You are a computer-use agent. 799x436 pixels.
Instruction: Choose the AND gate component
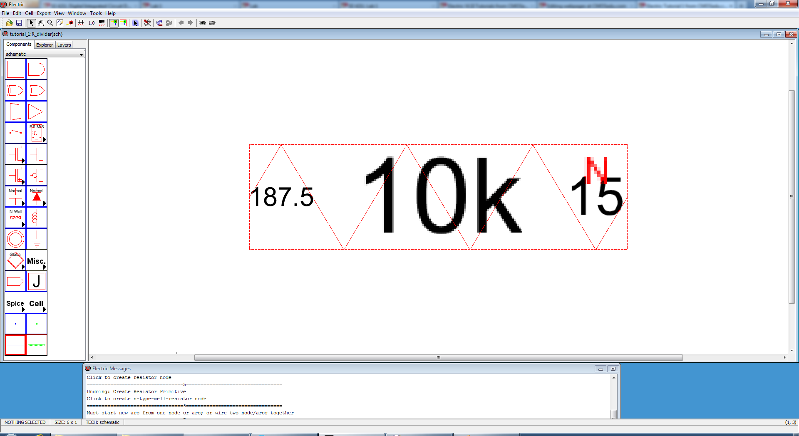tap(37, 69)
